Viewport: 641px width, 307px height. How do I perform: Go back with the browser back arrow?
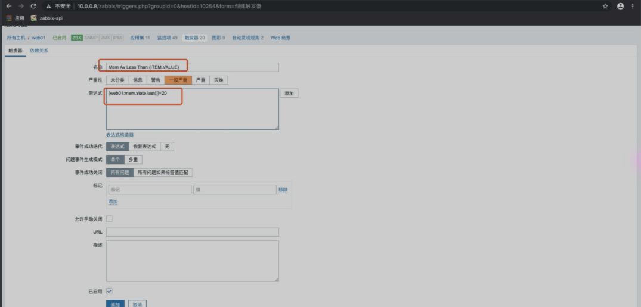click(x=8, y=6)
